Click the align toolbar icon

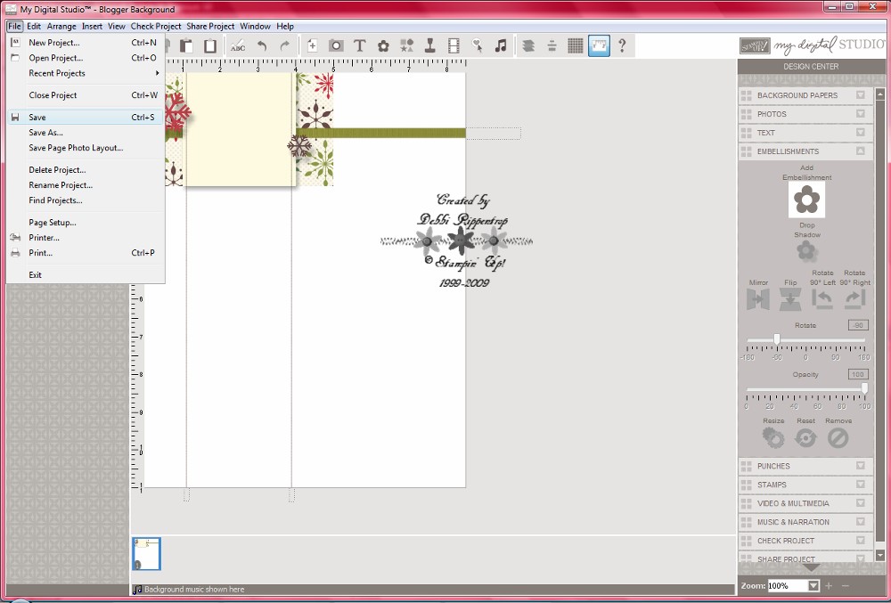click(552, 46)
